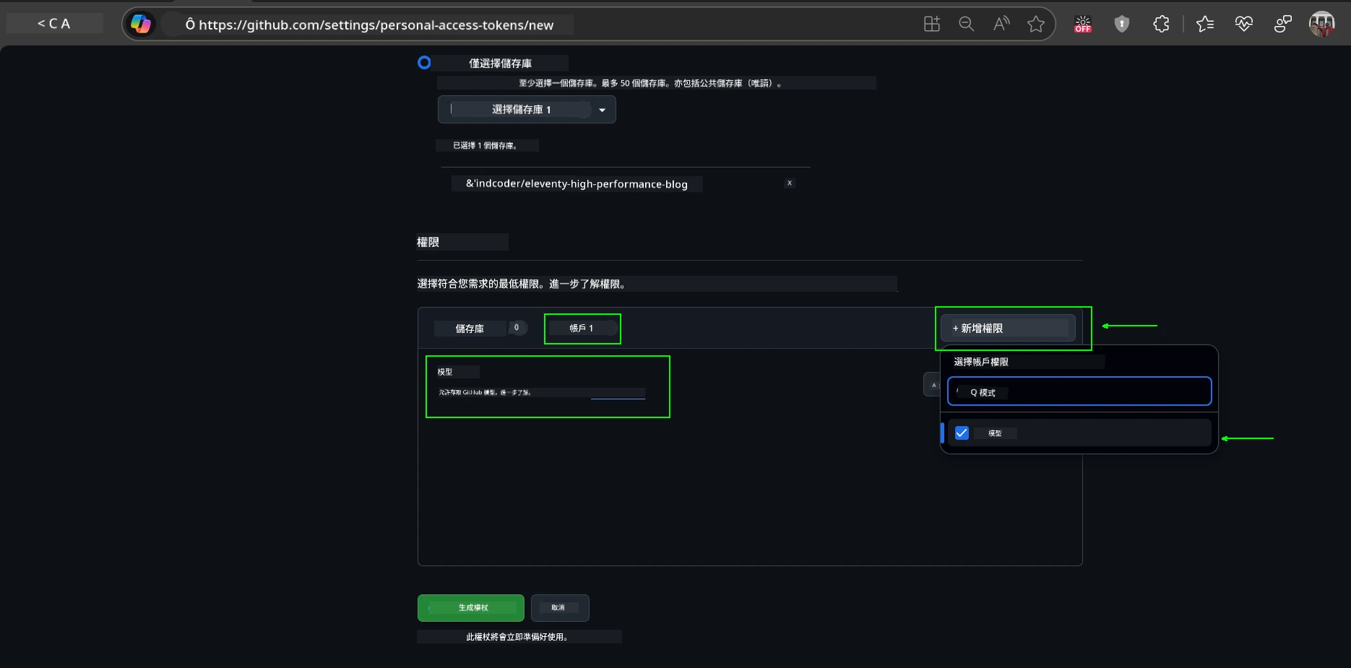Viewport: 1351px width, 668px height.
Task: Remove the eleventy-high-performance-blog repository
Action: point(789,183)
